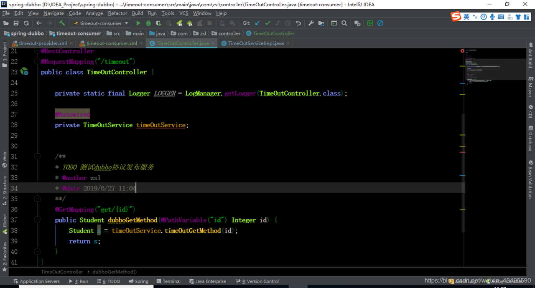Collapse the Javadoc comment fold at line 31
This screenshot has height=288, width=535.
click(37, 157)
